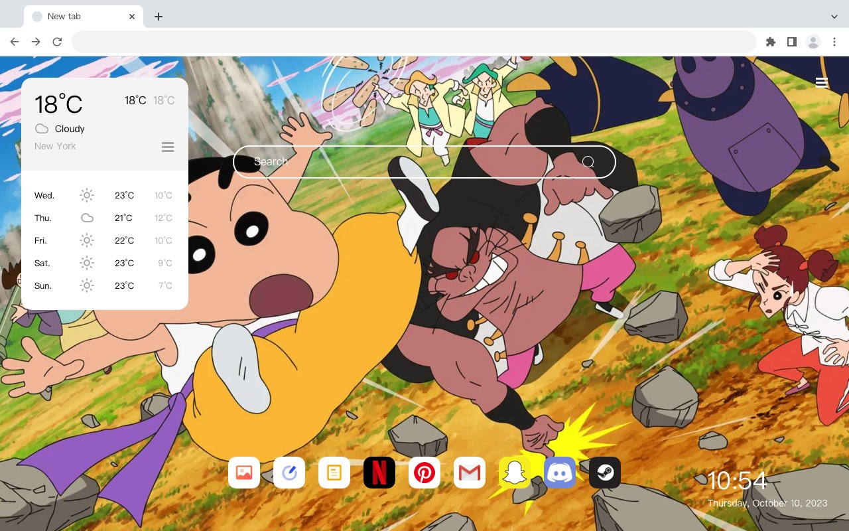Image resolution: width=849 pixels, height=531 pixels.
Task: Expand the tab search dropdown arrow
Action: click(834, 17)
